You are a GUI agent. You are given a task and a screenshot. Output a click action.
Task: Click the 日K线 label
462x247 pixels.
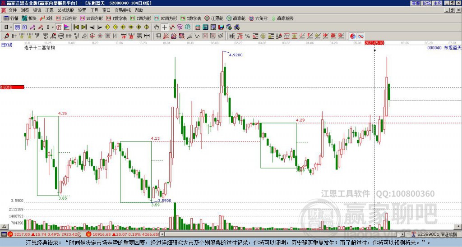tap(7, 45)
